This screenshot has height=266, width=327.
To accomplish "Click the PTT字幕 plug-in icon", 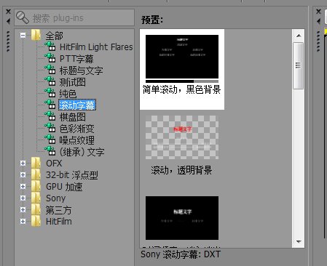I will [50, 58].
